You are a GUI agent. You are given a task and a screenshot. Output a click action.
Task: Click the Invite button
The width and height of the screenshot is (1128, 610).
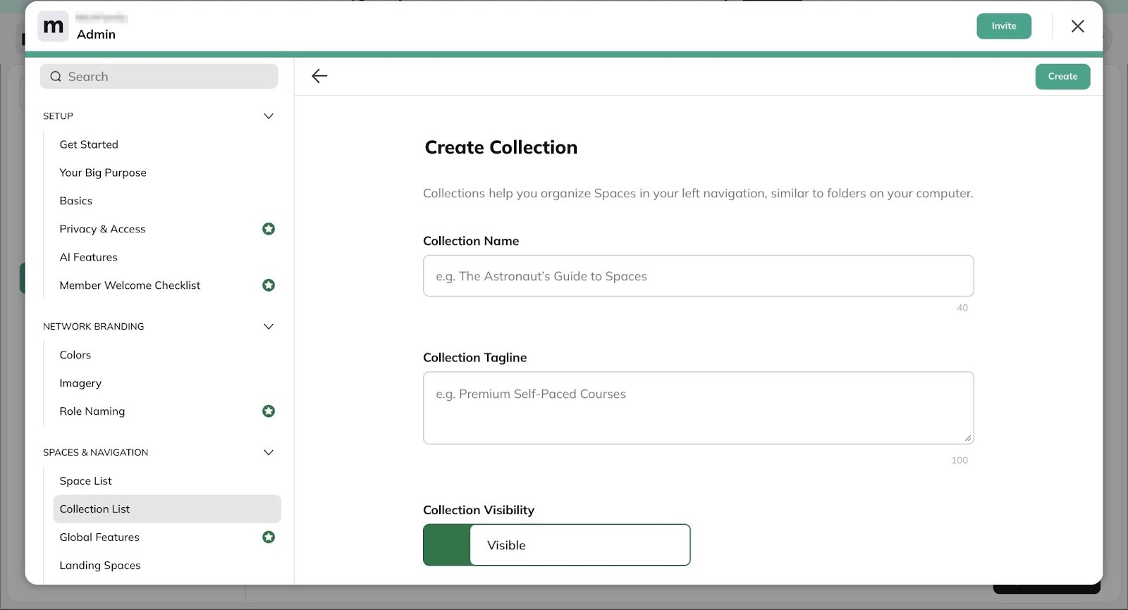(1004, 26)
